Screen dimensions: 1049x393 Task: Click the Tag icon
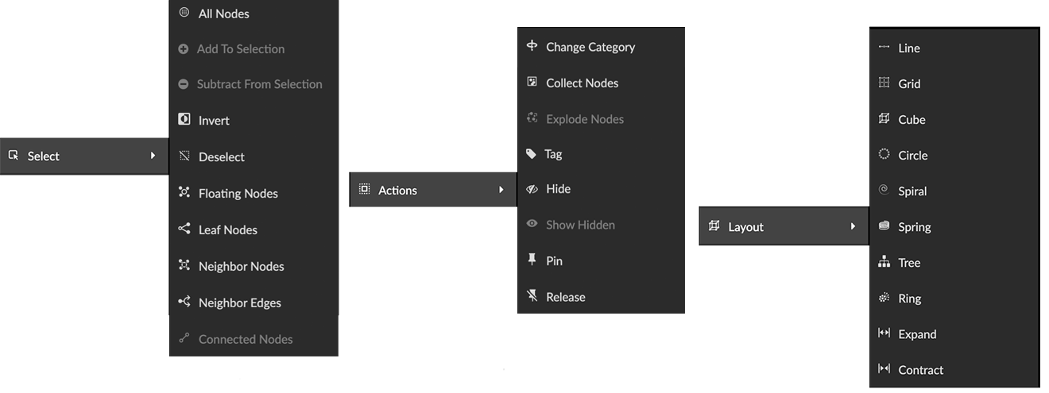point(532,154)
